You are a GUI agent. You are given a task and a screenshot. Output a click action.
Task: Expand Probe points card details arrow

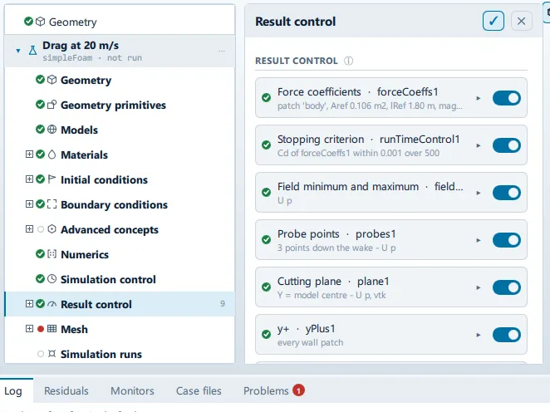pos(478,240)
